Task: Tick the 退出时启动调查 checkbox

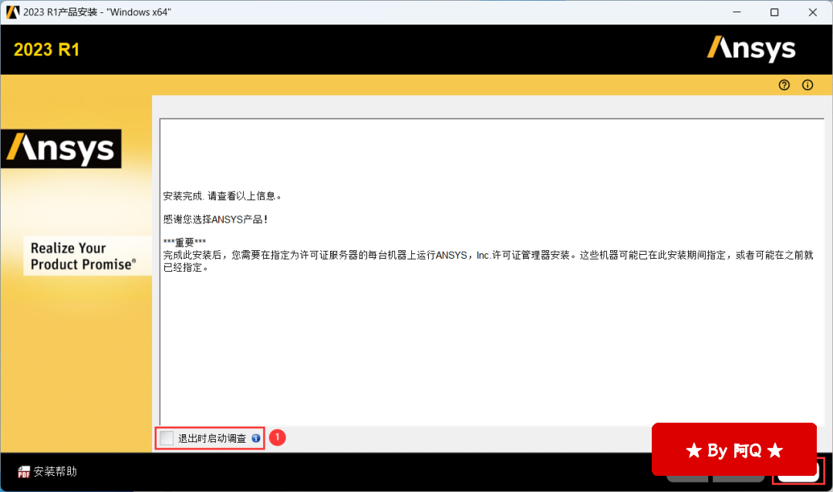Action: coord(167,438)
